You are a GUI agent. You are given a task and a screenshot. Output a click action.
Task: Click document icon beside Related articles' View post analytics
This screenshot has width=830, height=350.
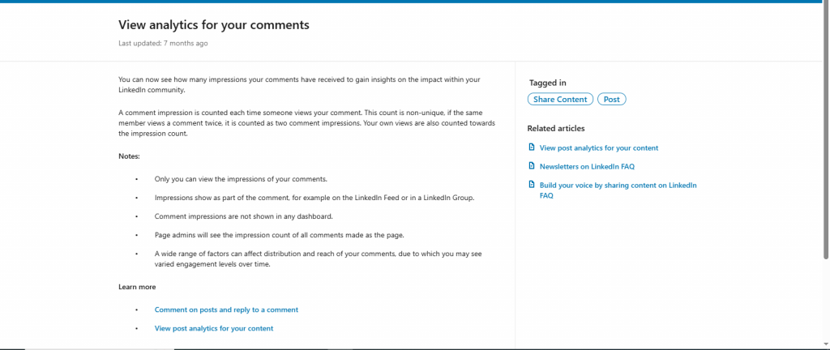coord(532,147)
